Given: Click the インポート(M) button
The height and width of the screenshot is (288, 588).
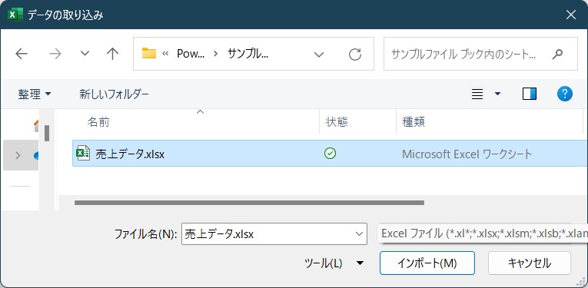Looking at the screenshot, I should coord(427,263).
